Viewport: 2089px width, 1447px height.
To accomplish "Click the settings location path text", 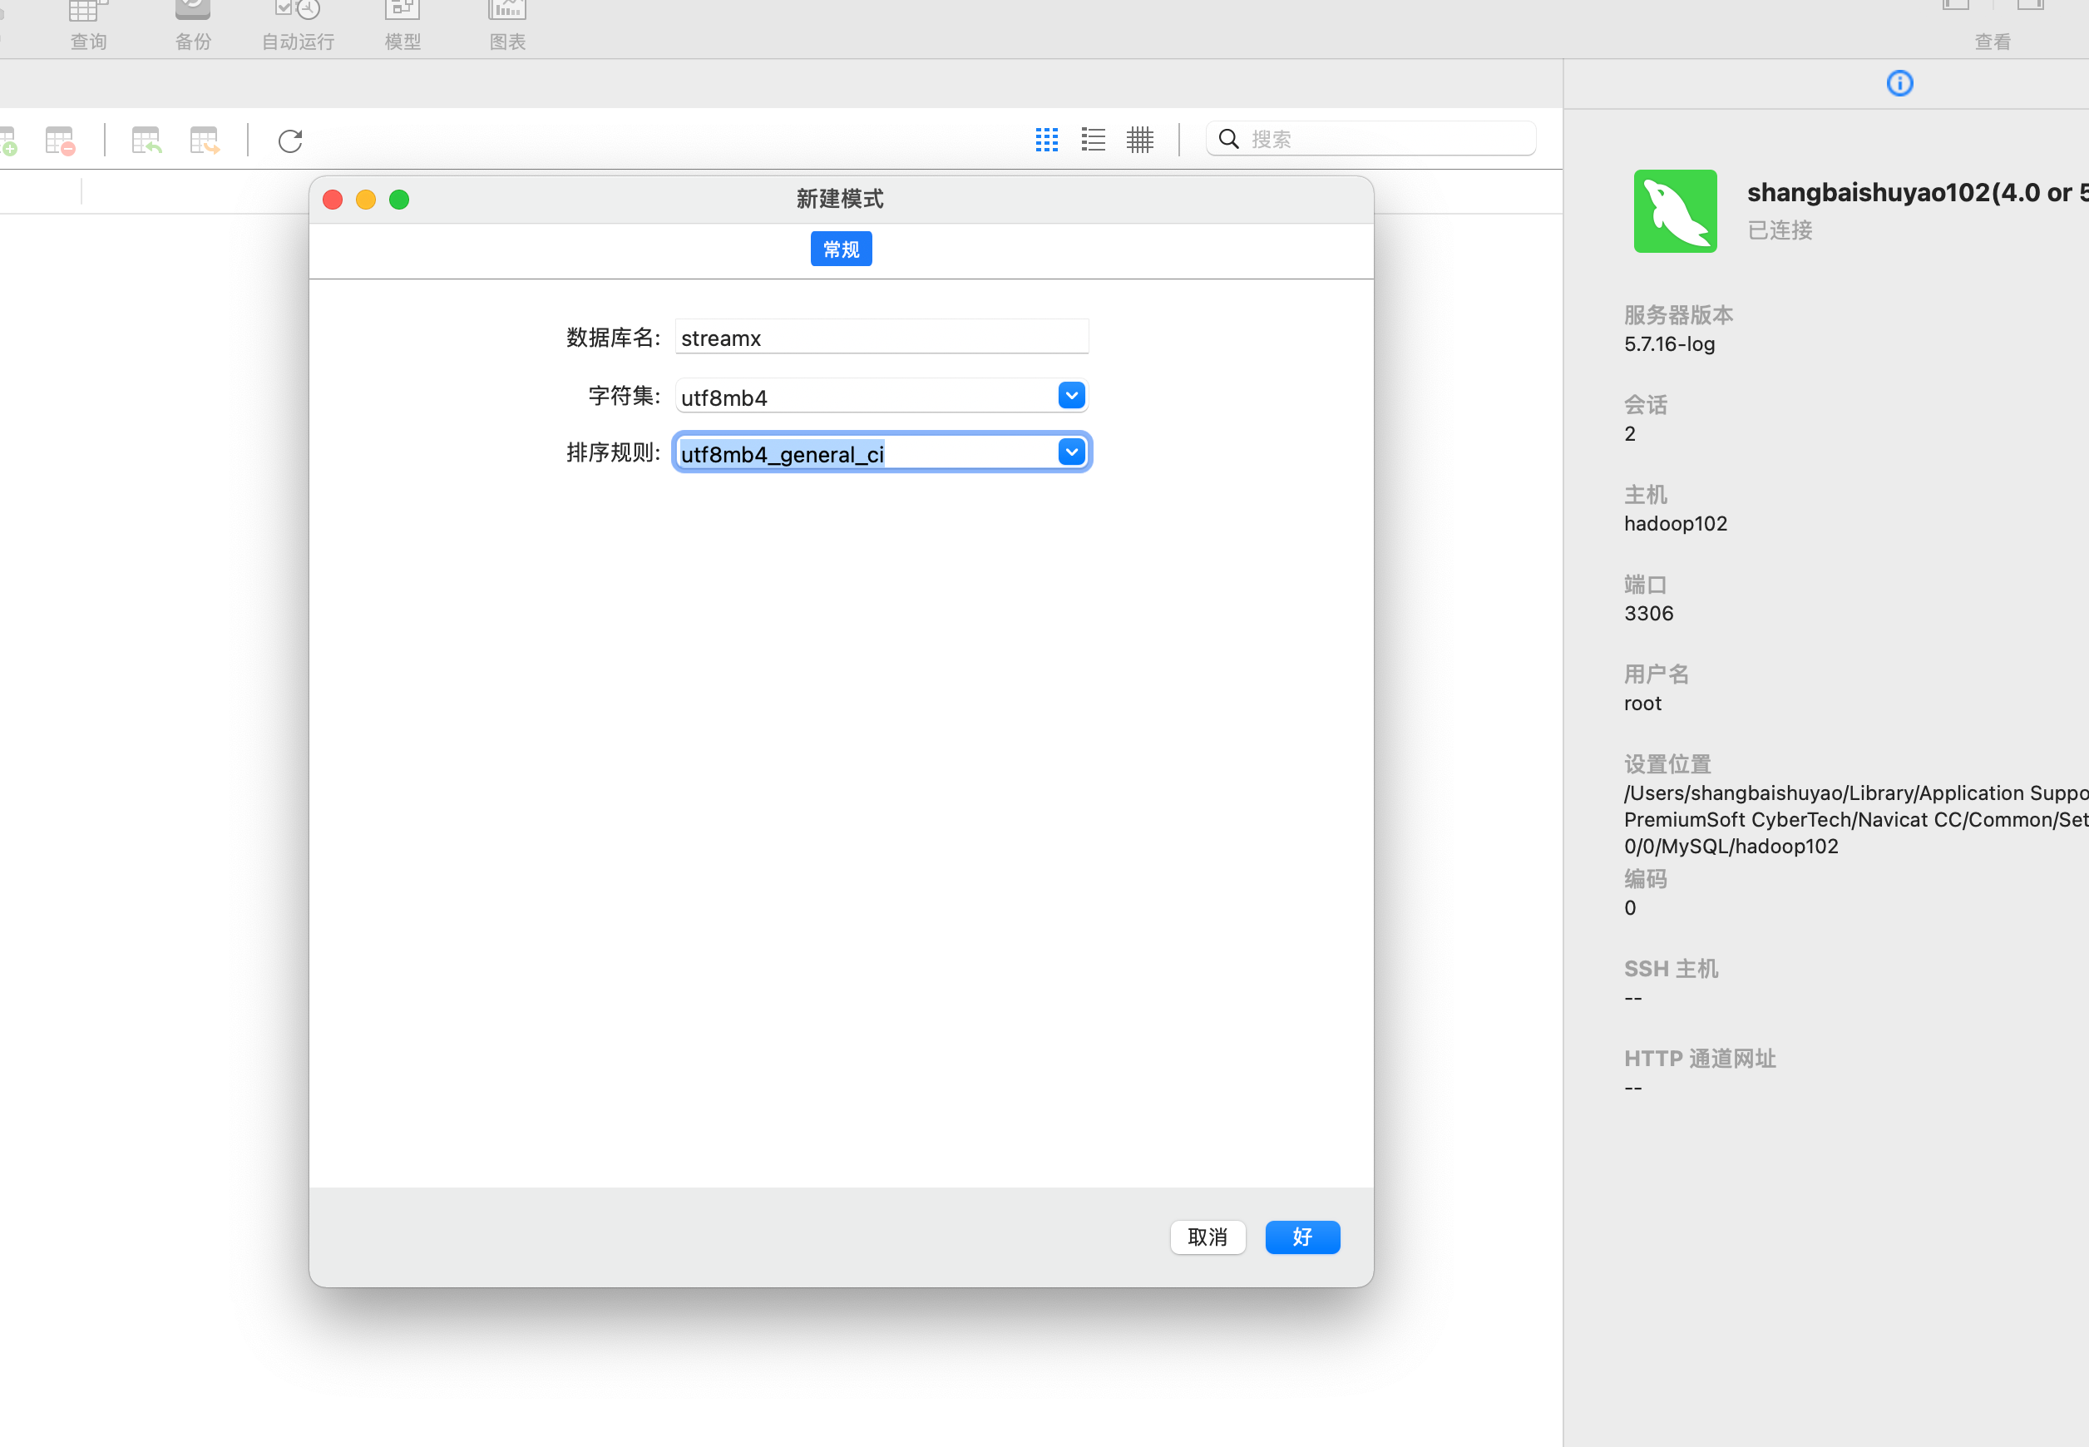I will (x=1856, y=818).
